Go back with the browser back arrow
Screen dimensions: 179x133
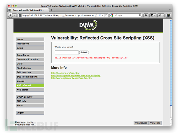10,15
